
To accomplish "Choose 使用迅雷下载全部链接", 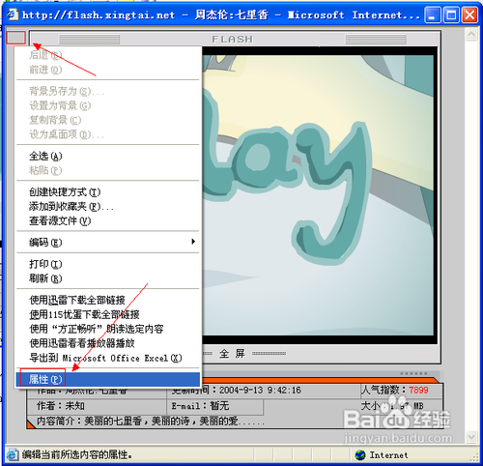I will 108,300.
